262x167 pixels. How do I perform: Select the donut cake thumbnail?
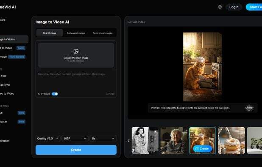click(x=231, y=140)
